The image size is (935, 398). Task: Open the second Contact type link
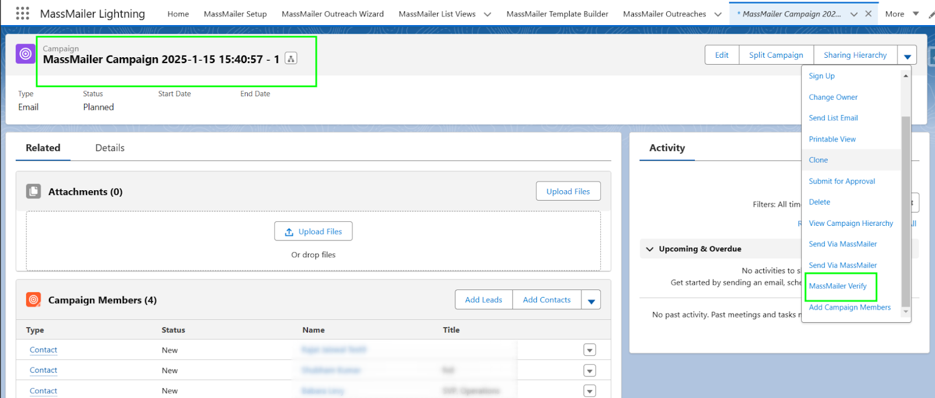pyautogui.click(x=43, y=371)
